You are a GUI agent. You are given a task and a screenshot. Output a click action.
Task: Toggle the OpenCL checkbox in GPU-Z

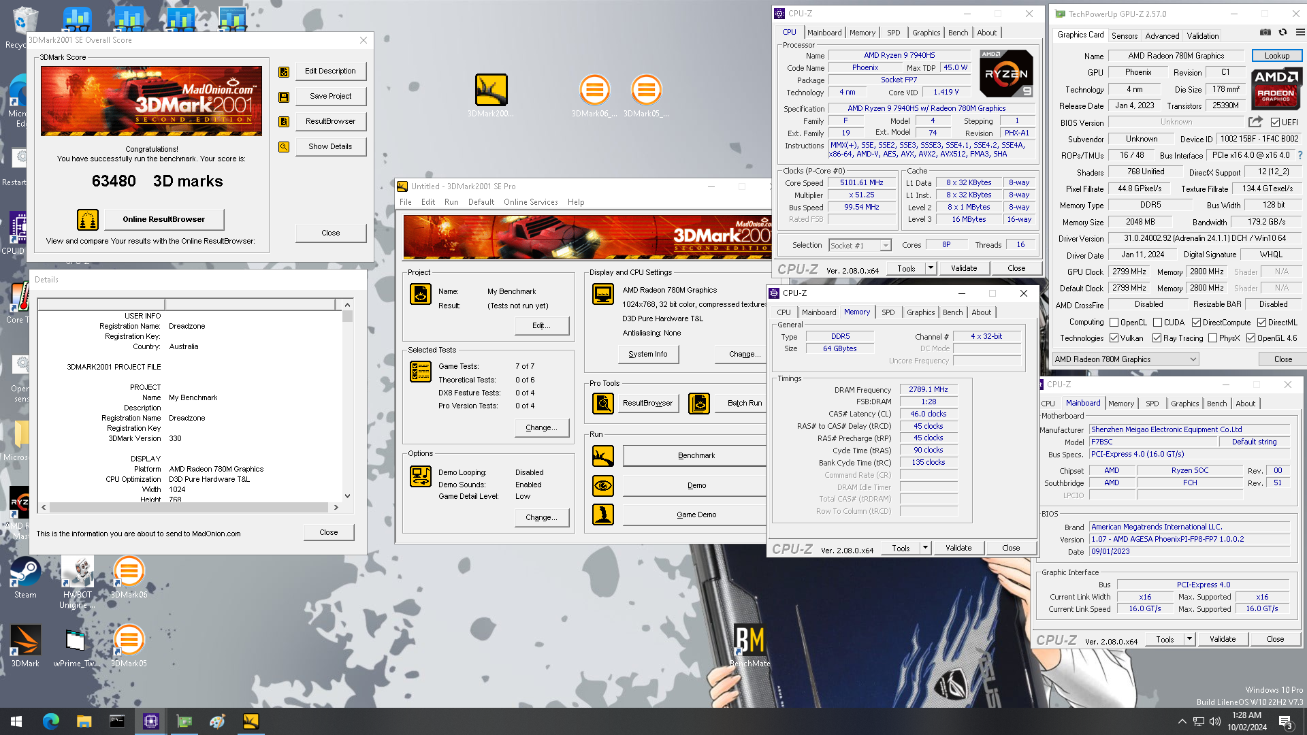tap(1114, 323)
